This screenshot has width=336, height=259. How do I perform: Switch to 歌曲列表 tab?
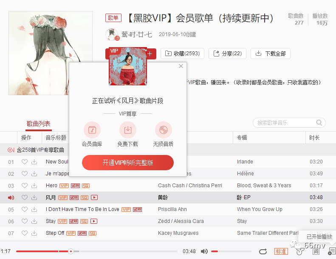click(x=38, y=124)
